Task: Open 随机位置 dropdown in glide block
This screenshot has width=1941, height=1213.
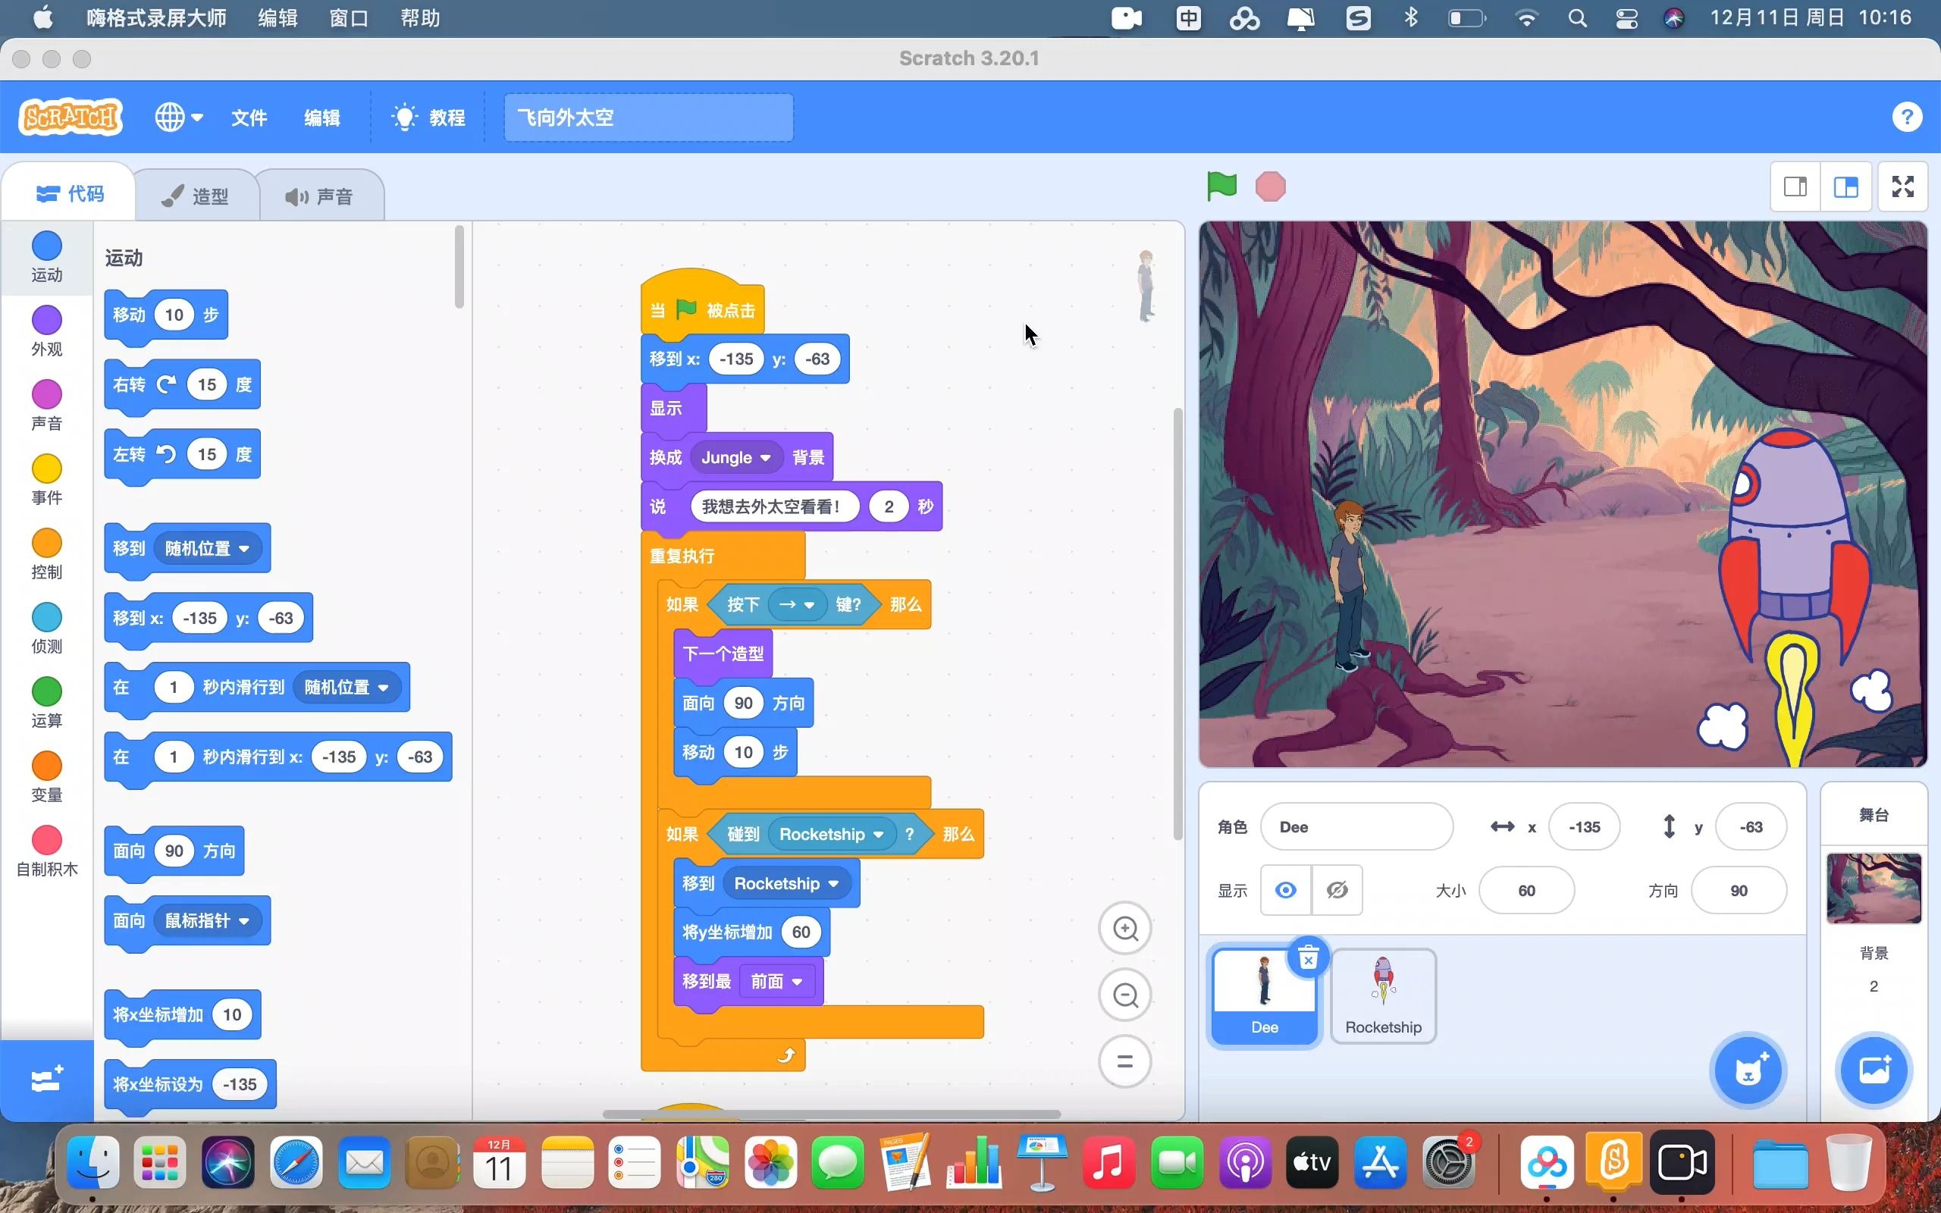Action: point(346,688)
